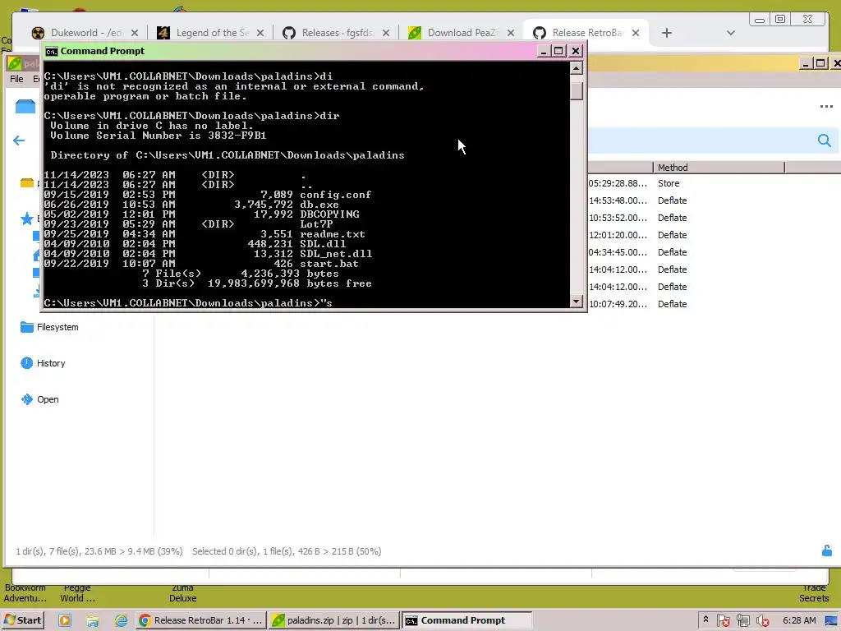Click the Store method cell
Viewport: 841px width, 631px height.
(669, 183)
